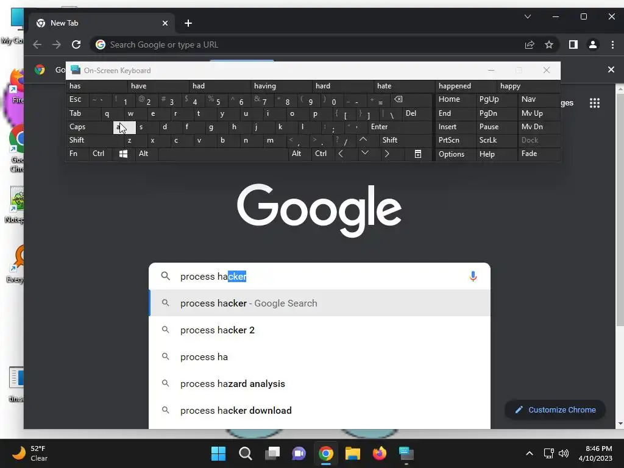Toggle the left Alt key on the on-screen keyboard
This screenshot has width=624, height=468.
pos(146,154)
